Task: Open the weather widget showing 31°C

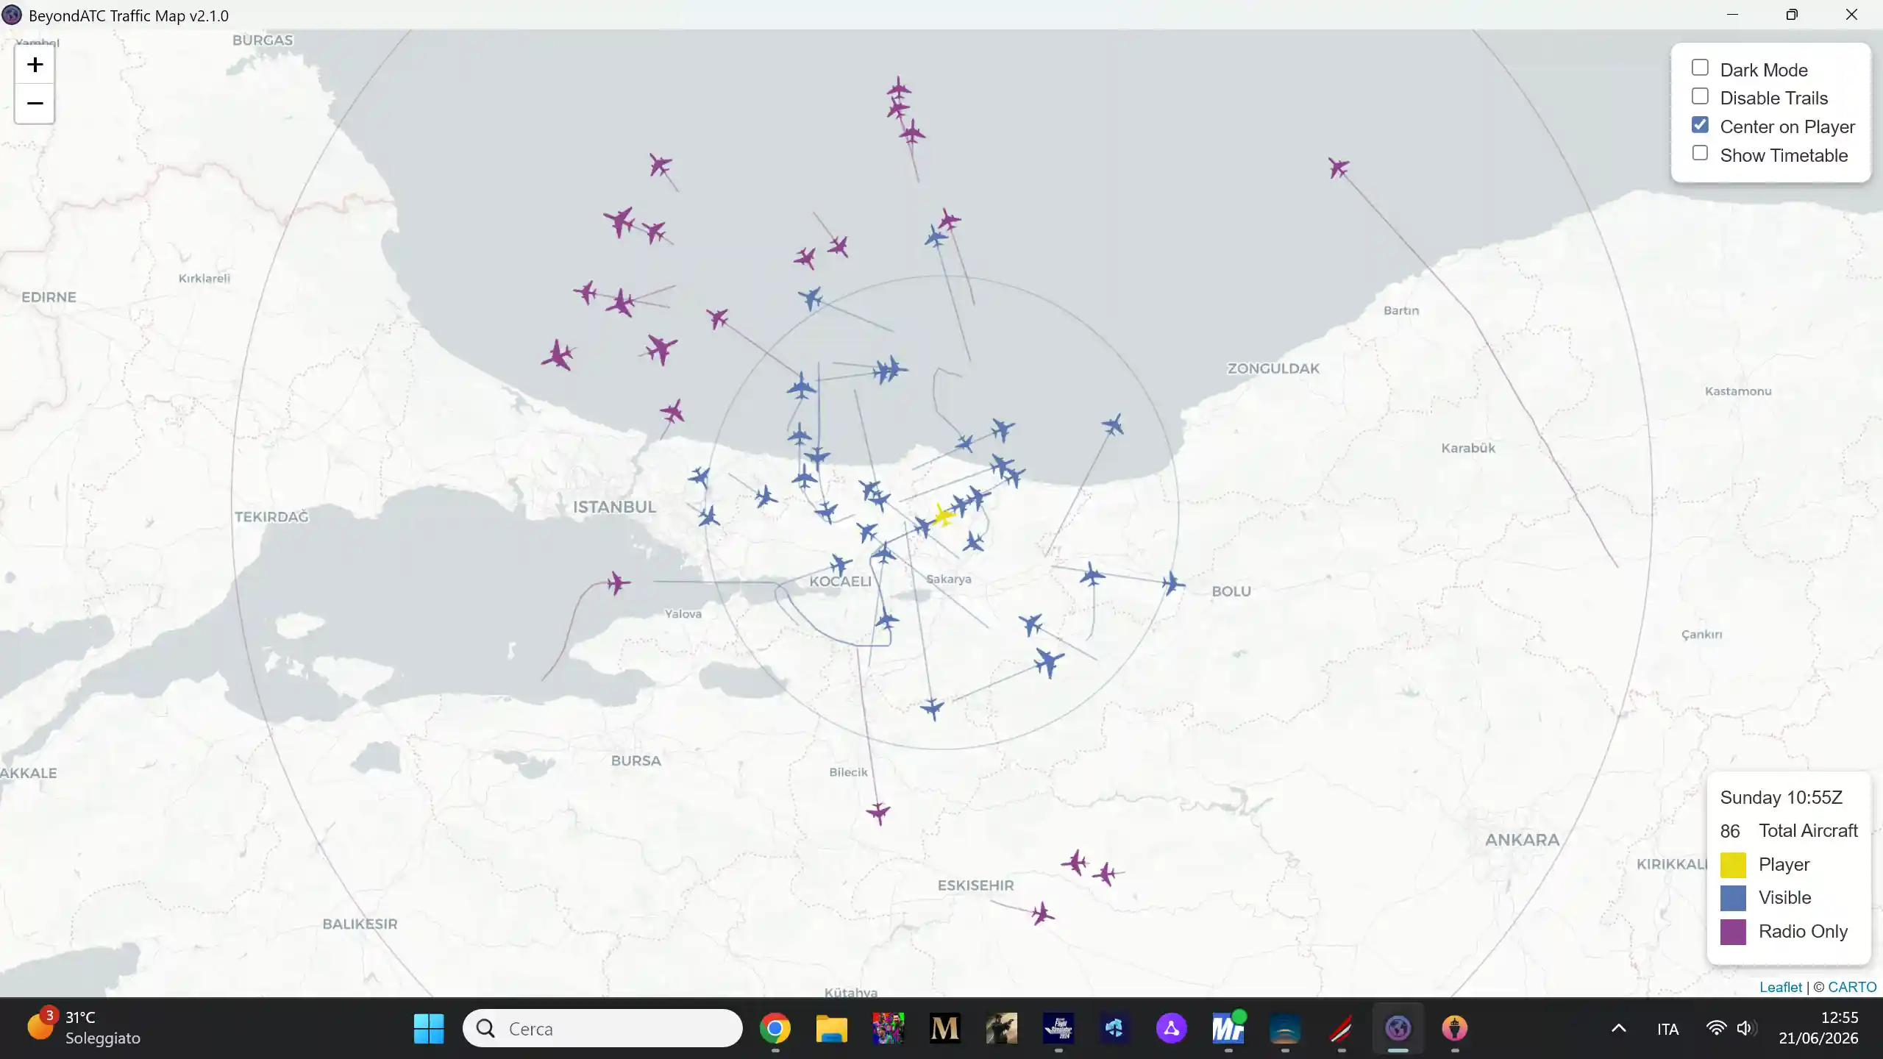Action: click(85, 1028)
